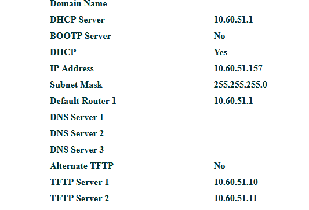Click the BOOTP Server value No
The height and width of the screenshot is (210, 309).
click(219, 36)
